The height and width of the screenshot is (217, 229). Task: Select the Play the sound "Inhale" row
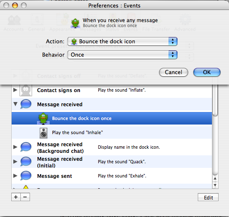[112, 132]
